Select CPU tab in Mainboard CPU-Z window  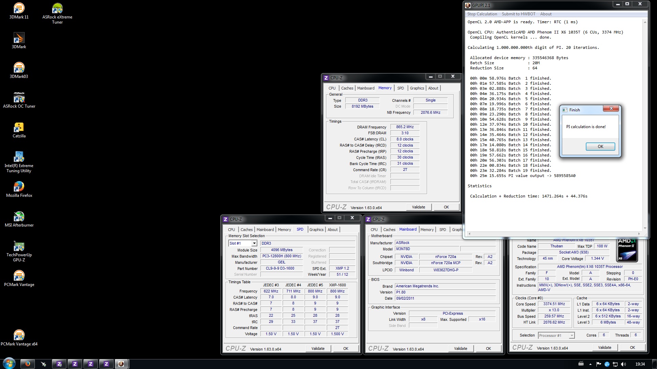point(374,230)
